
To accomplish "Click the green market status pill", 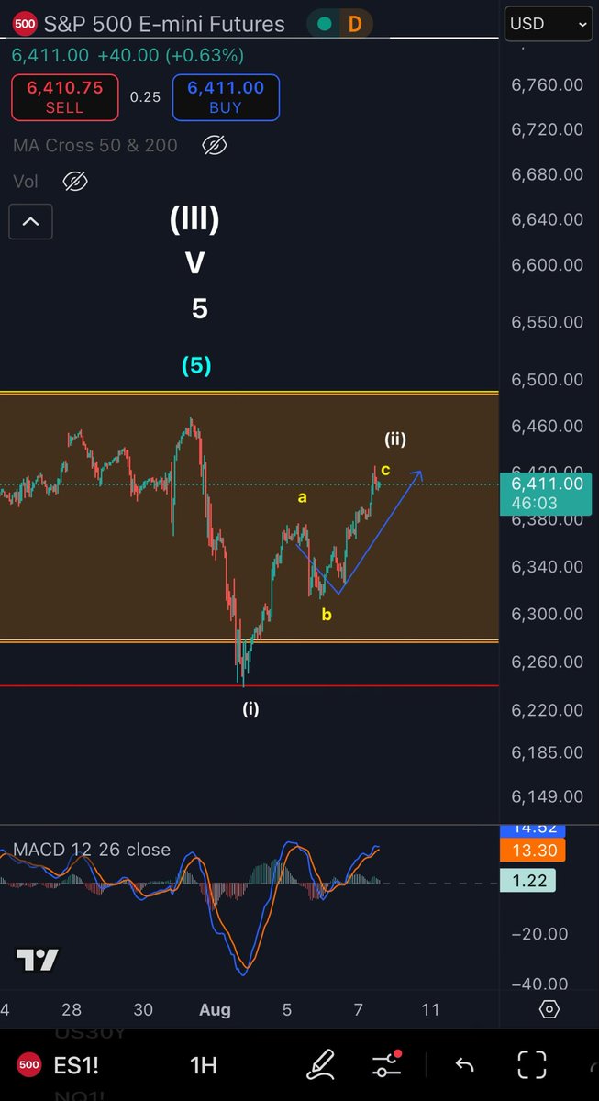I will 322,24.
